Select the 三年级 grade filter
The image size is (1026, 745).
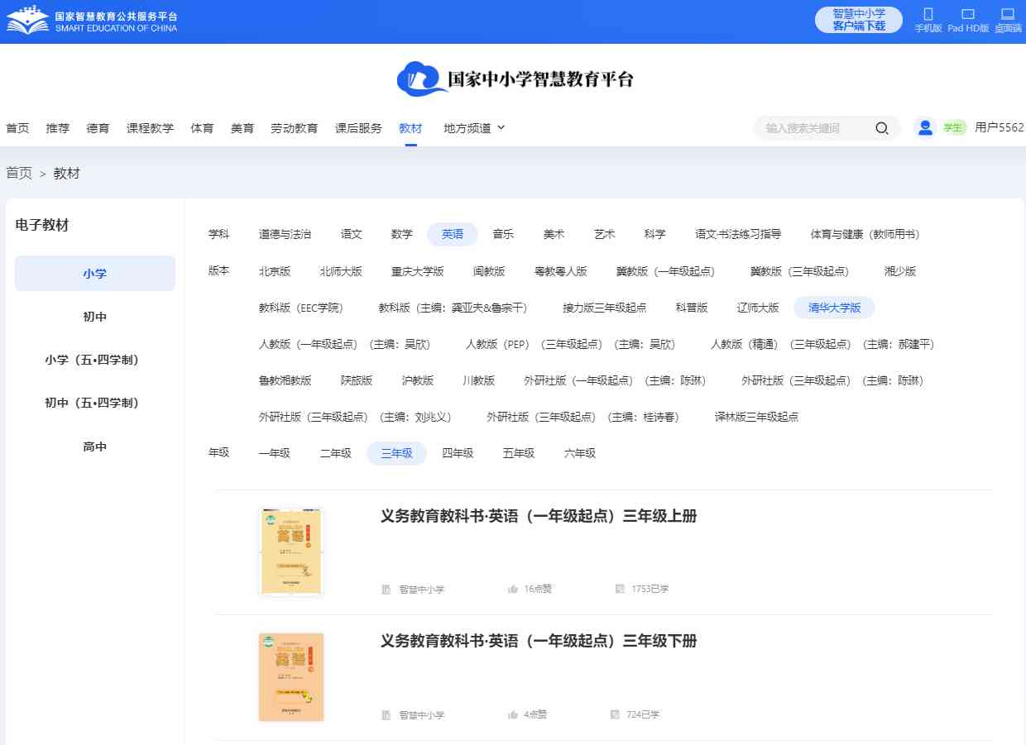click(396, 453)
